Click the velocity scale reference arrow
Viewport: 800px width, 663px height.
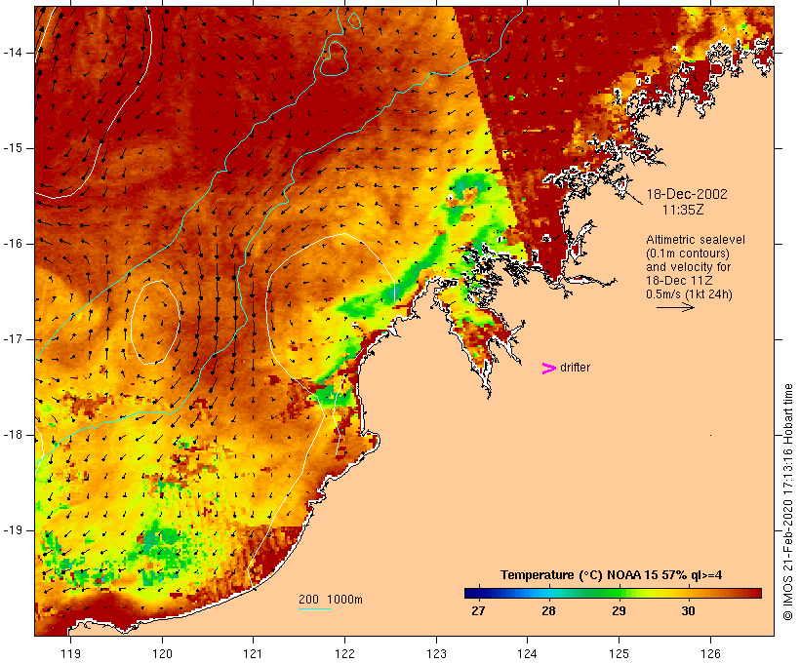tap(675, 307)
